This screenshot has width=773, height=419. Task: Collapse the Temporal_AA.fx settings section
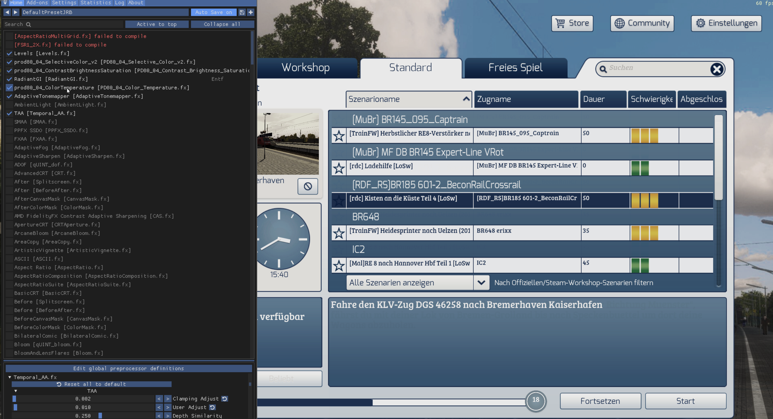tap(10, 378)
